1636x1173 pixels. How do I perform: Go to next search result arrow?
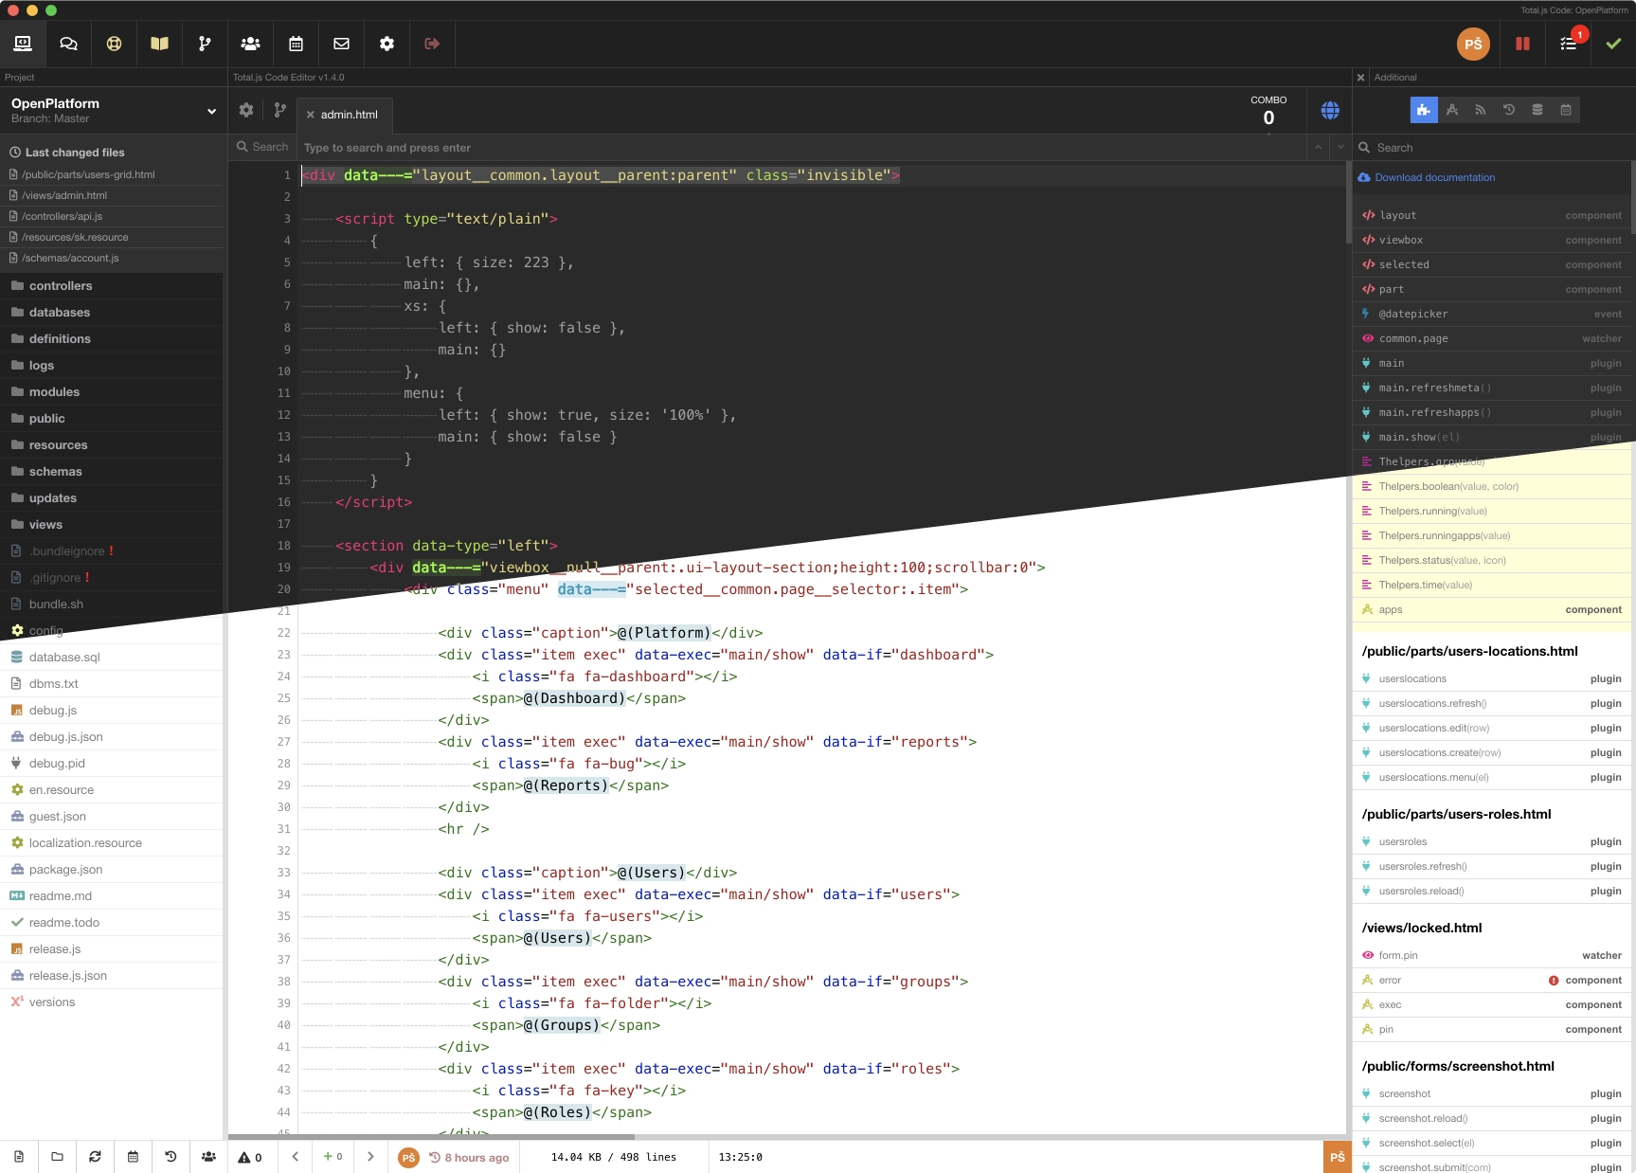pyautogui.click(x=1340, y=147)
